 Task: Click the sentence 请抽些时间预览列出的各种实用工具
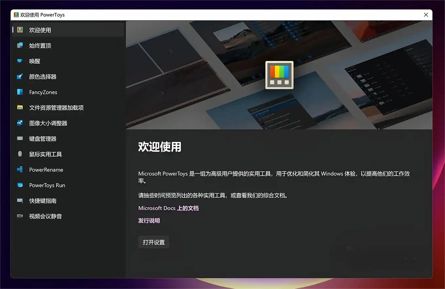tap(213, 195)
